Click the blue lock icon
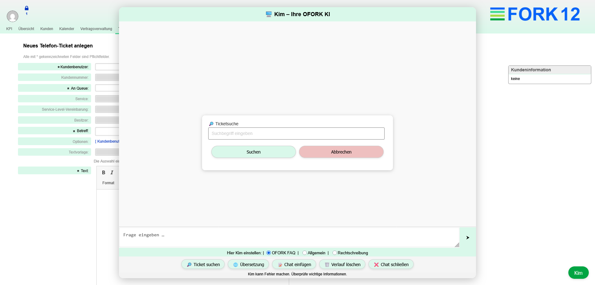The image size is (595, 285). pos(27,8)
